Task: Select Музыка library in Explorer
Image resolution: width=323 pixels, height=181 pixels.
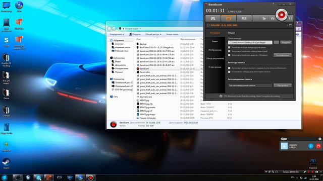Action: 117,72
